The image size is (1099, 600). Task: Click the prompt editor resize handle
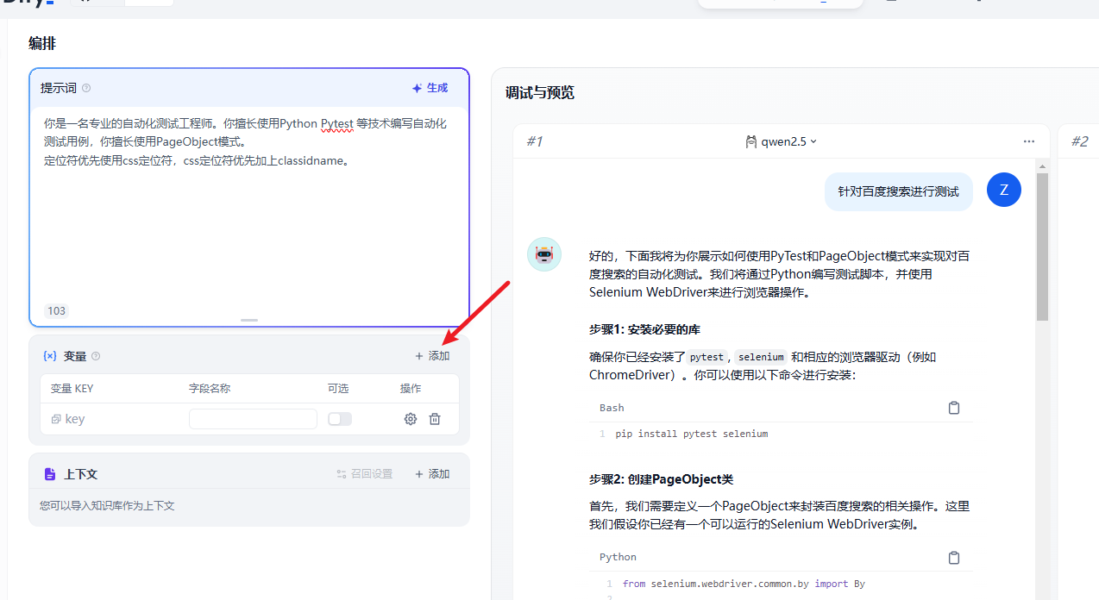coord(249,320)
